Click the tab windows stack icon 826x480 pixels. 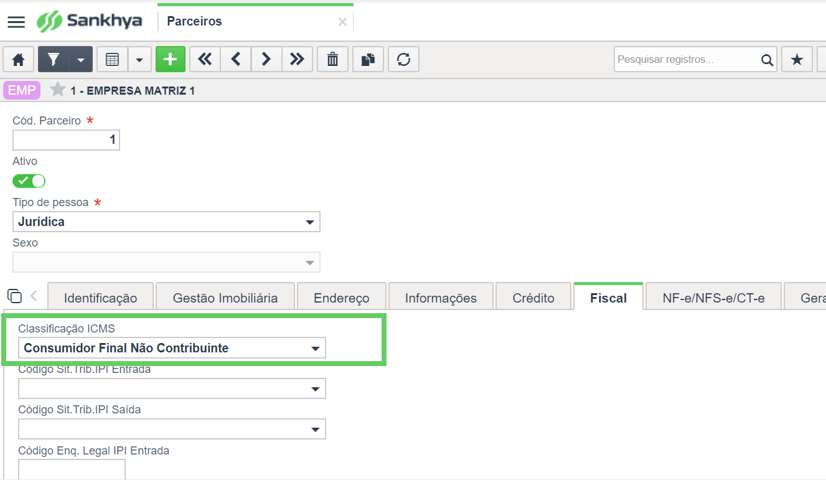pos(14,296)
